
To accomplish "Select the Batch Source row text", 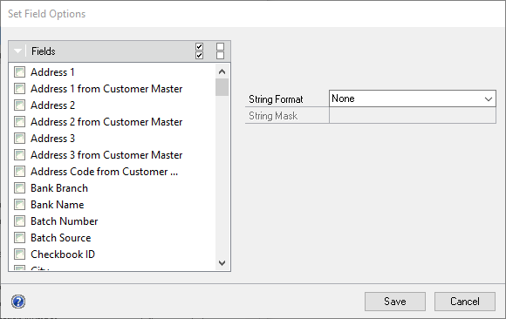I will (x=61, y=238).
